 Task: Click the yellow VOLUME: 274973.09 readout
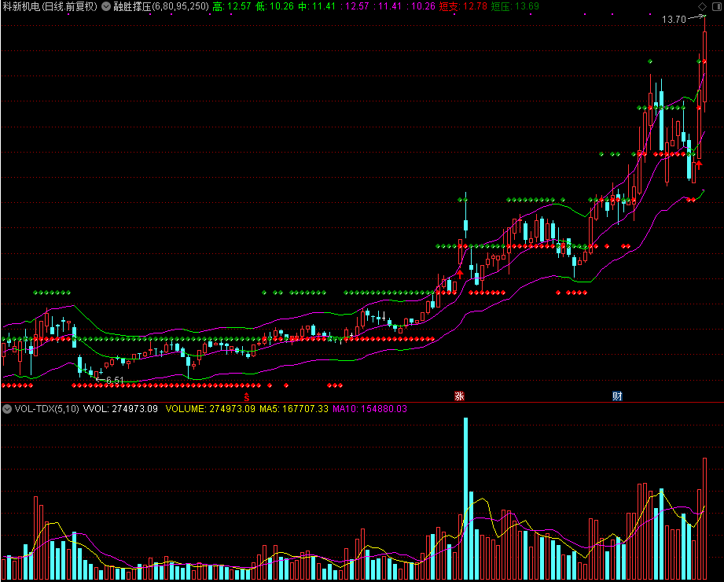pyautogui.click(x=210, y=409)
